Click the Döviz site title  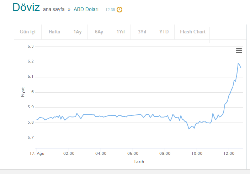26,8
